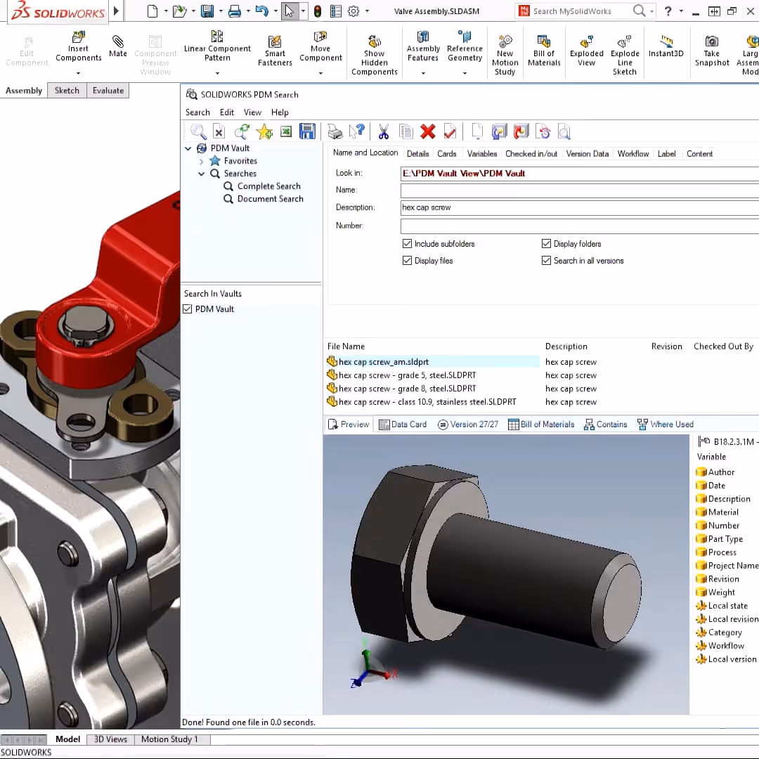The image size is (759, 759).
Task: Click the hex cap screw 3D preview
Action: tap(506, 575)
